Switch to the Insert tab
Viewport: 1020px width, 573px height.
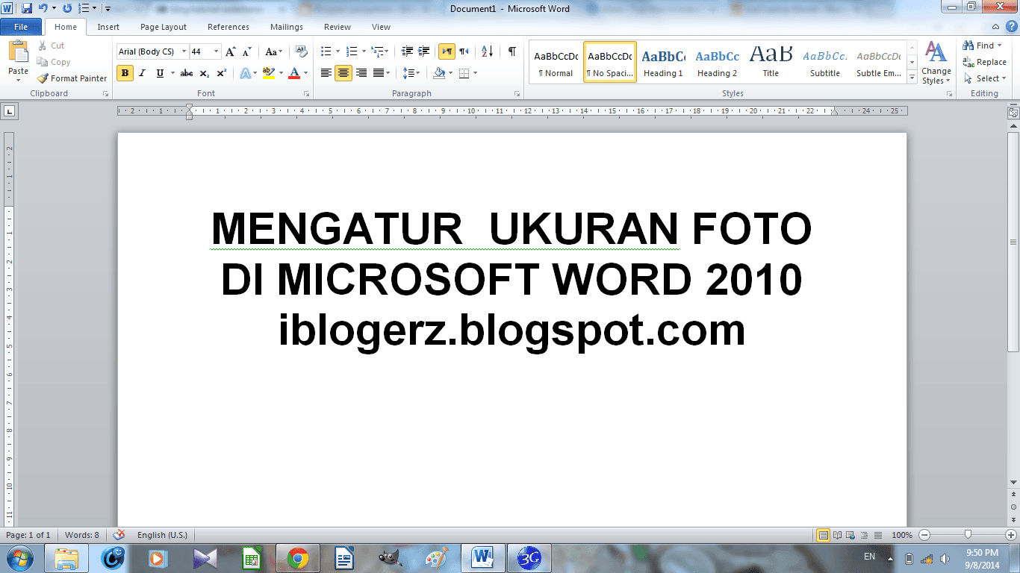[x=108, y=27]
